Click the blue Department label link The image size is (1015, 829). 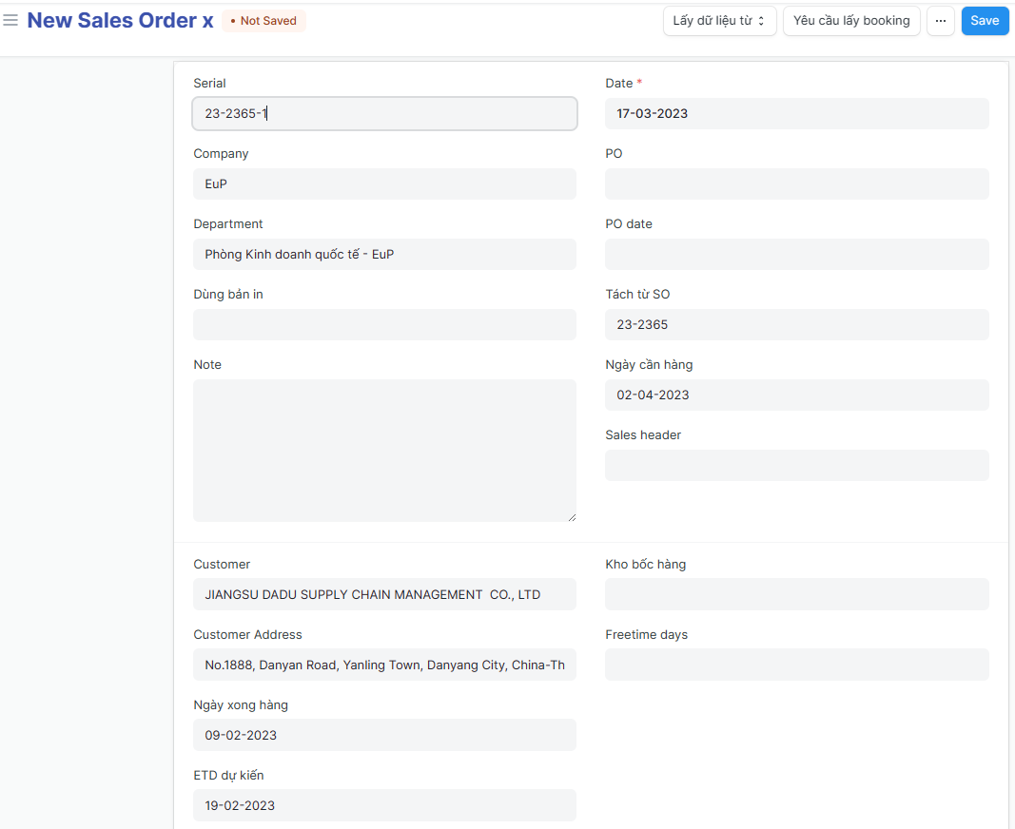click(x=228, y=223)
